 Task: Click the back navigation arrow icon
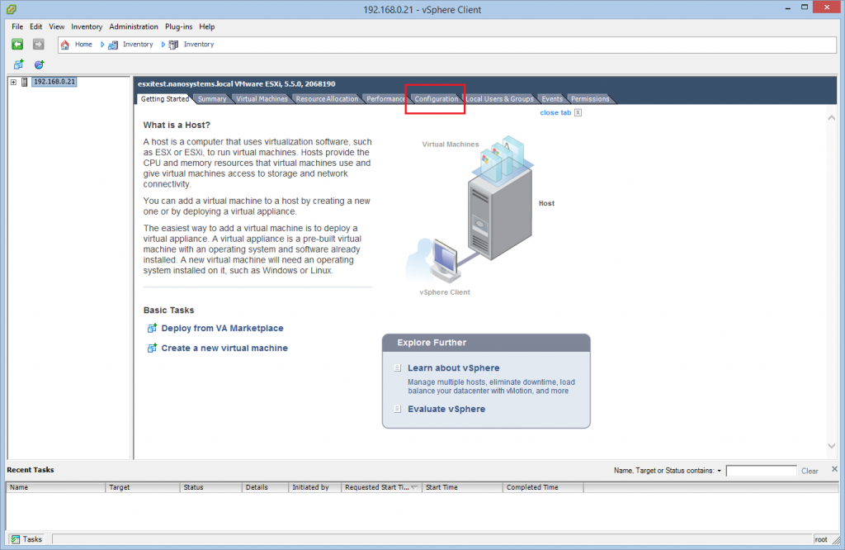tap(17, 44)
